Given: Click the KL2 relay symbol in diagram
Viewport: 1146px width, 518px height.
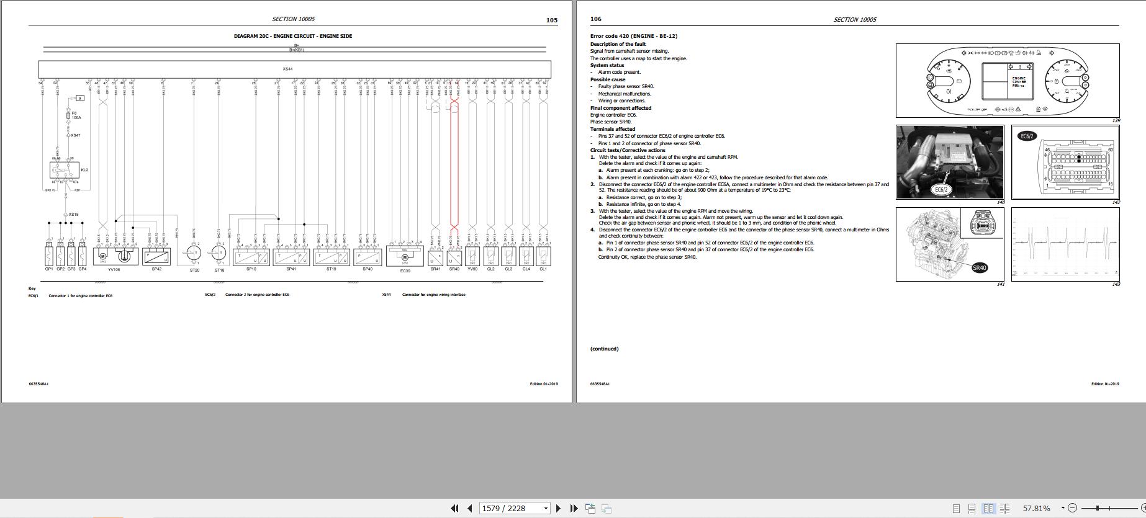Looking at the screenshot, I should click(65, 170).
